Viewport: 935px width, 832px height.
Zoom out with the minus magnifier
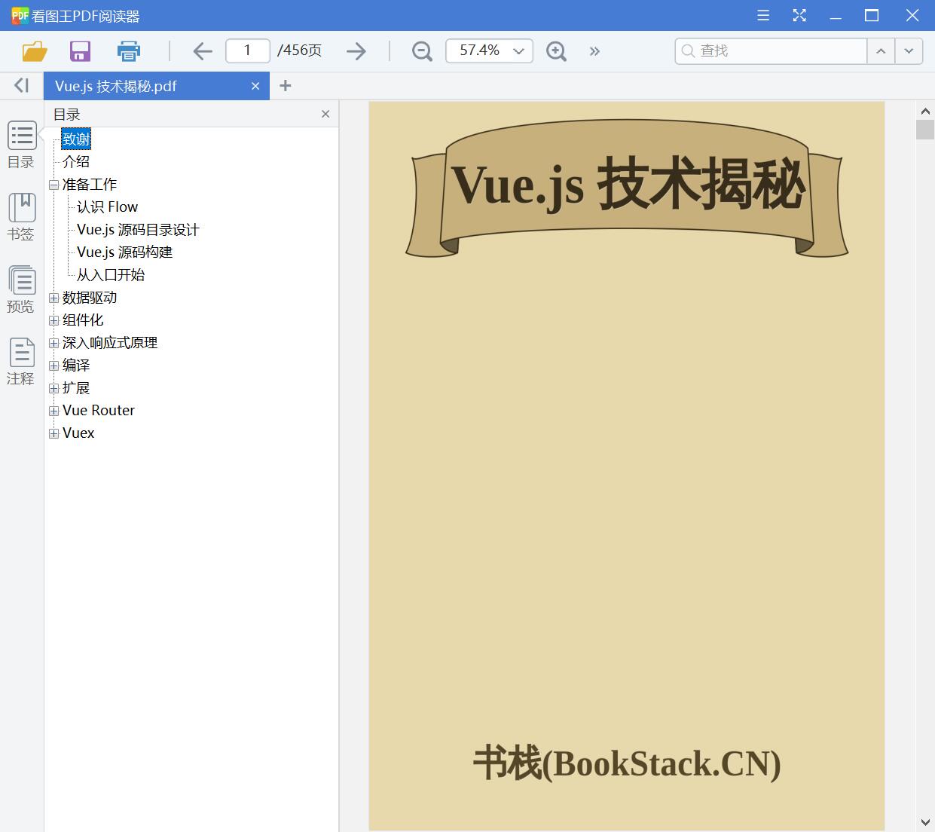tap(422, 51)
